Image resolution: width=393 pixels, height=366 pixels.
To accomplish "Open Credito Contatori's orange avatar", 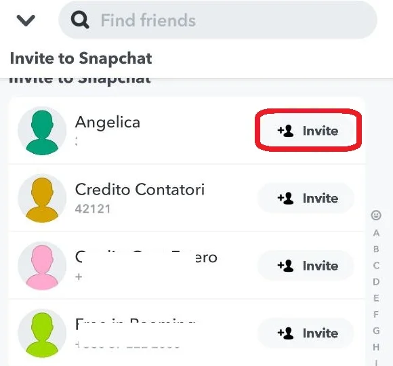I will tap(42, 199).
